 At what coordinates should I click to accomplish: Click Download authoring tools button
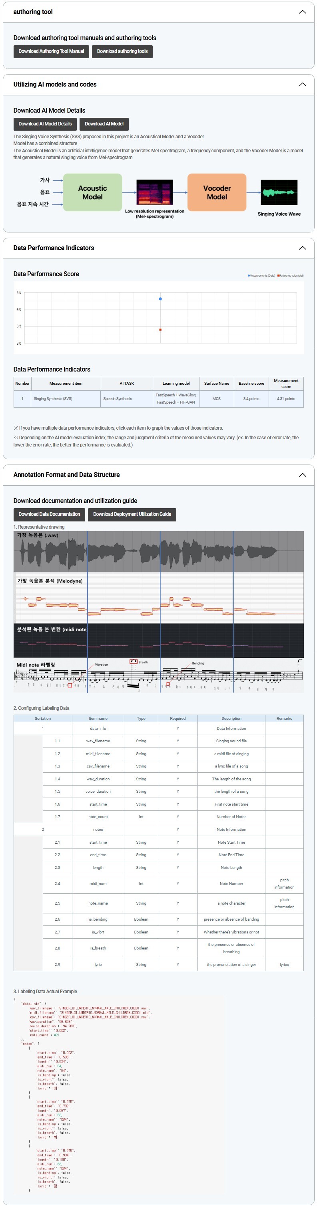[x=122, y=52]
